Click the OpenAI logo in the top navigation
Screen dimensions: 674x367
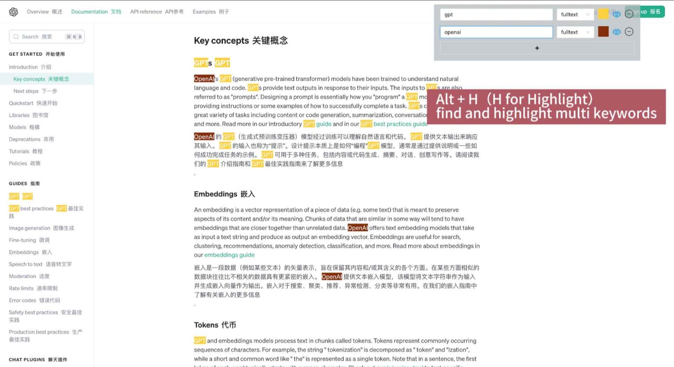(14, 12)
